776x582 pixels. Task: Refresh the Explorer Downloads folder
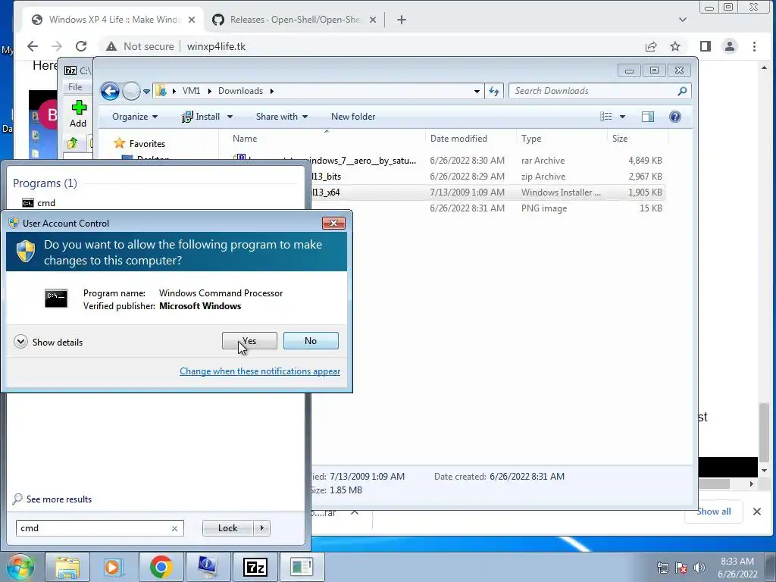(494, 91)
